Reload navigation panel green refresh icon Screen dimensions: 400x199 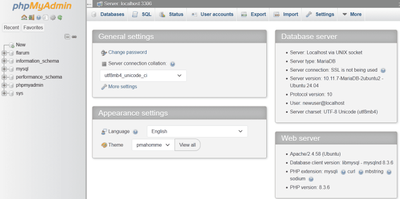click(x=60, y=18)
